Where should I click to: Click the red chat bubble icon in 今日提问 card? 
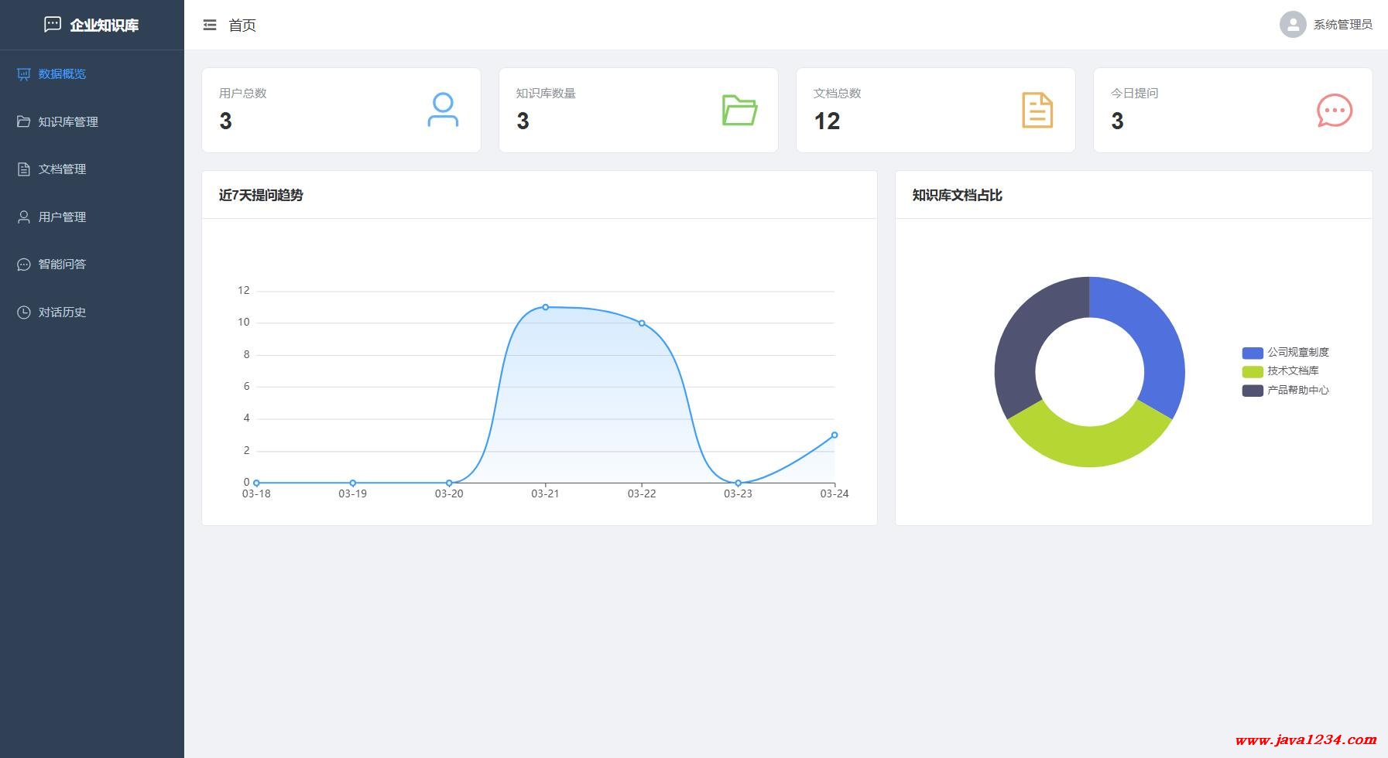point(1334,111)
